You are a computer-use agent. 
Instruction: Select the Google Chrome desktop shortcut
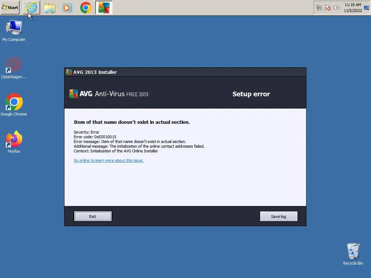[x=14, y=105]
